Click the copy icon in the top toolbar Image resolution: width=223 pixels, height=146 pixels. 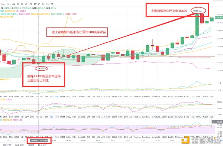point(43,4)
